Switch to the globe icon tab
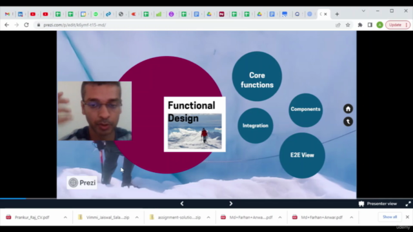Image resolution: width=413 pixels, height=232 pixels. [x=121, y=14]
